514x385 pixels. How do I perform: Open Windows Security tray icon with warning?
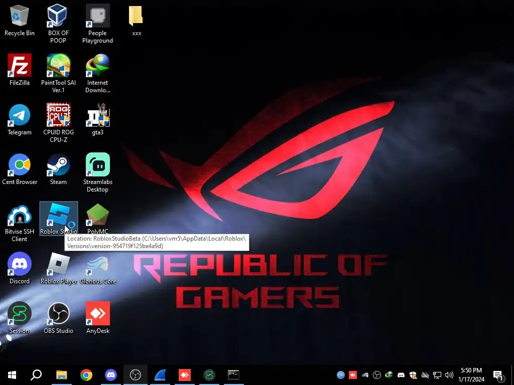pos(413,375)
